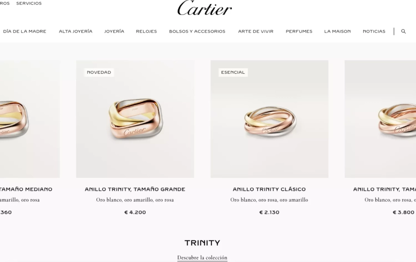416x262 pixels.
Task: Open the Alta Joyería menu
Action: pyautogui.click(x=76, y=31)
